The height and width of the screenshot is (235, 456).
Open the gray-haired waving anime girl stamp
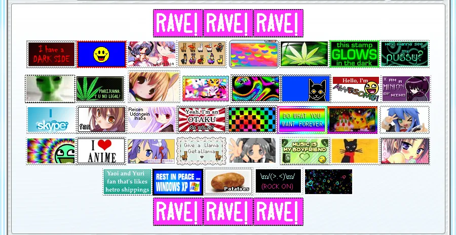coord(252,151)
